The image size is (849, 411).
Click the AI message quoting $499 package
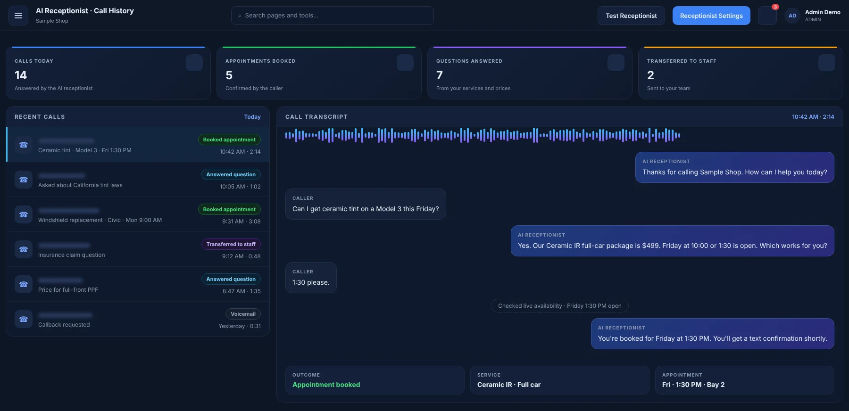click(x=673, y=241)
